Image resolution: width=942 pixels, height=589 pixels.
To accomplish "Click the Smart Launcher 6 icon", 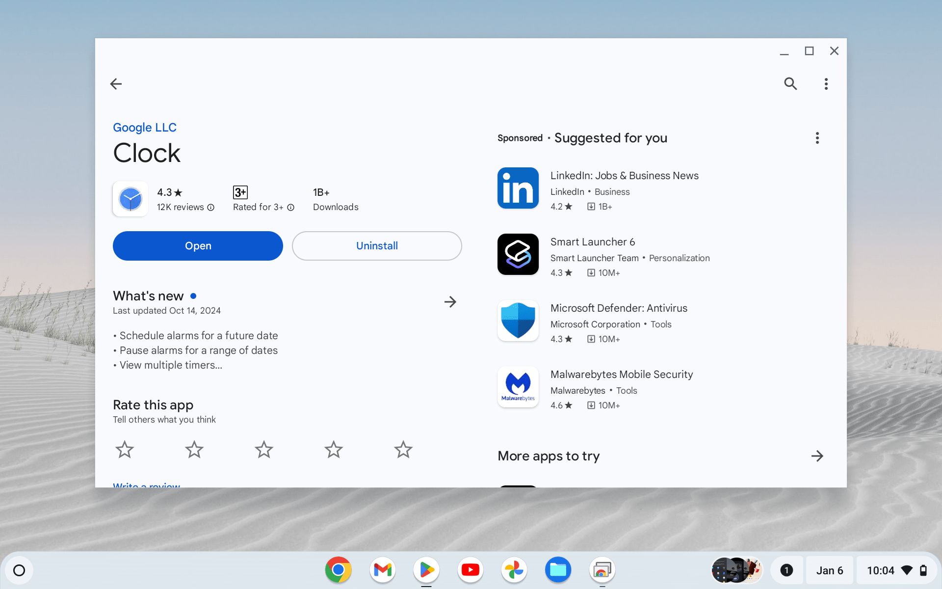I will pos(518,254).
